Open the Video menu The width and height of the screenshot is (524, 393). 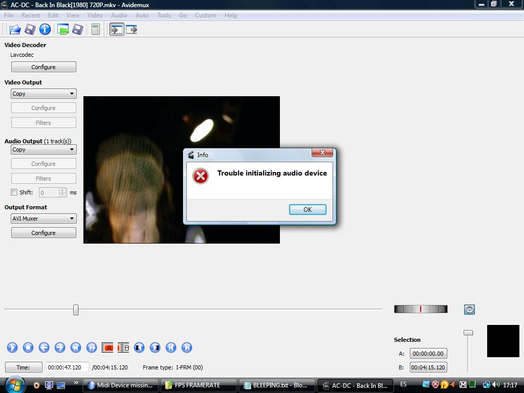tap(95, 15)
